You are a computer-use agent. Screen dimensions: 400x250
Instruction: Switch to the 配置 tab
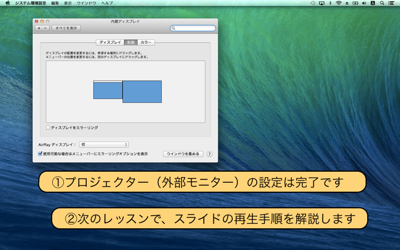tap(131, 42)
